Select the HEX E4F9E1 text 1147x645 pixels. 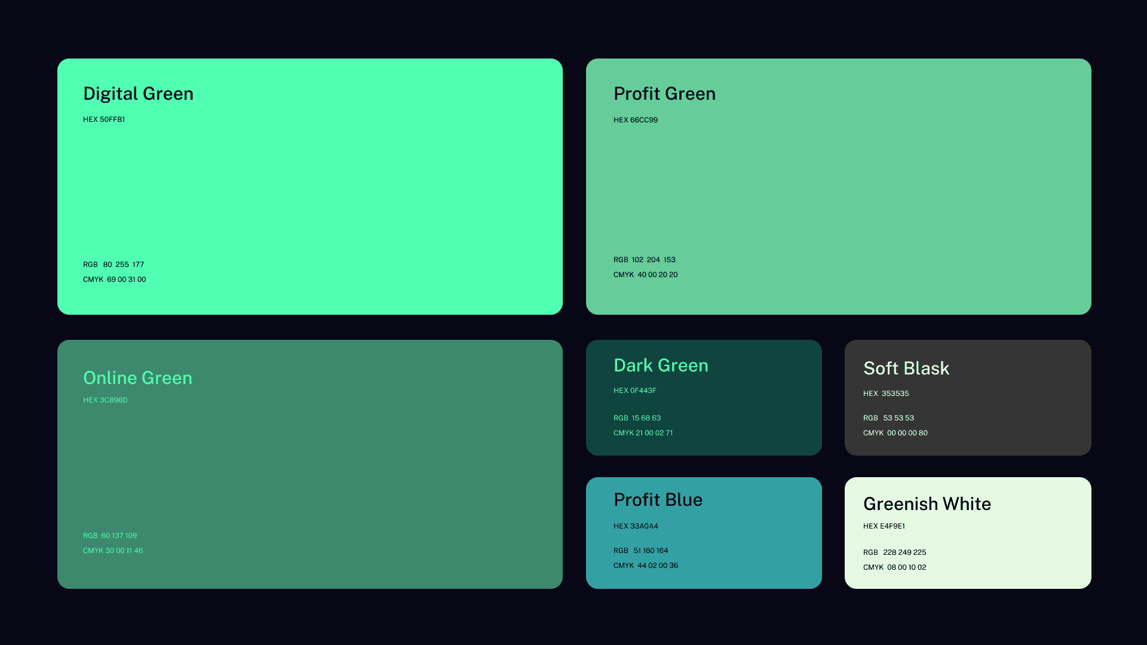click(x=884, y=526)
